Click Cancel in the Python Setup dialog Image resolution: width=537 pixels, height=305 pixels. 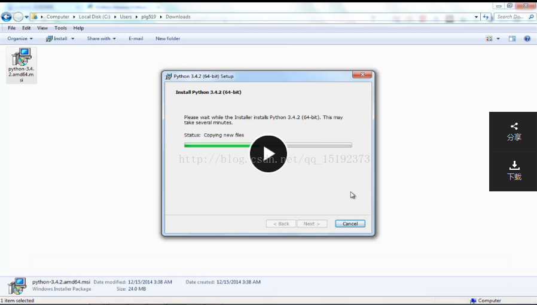click(x=350, y=224)
